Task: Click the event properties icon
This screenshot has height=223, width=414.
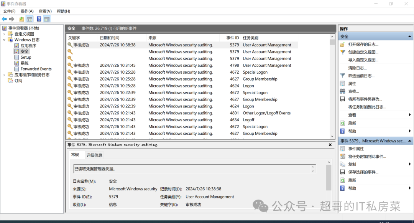Action: 342,149
